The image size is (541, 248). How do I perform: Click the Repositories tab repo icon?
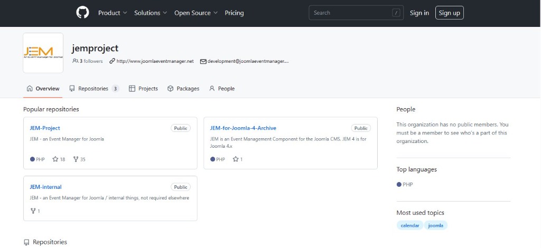click(x=72, y=89)
